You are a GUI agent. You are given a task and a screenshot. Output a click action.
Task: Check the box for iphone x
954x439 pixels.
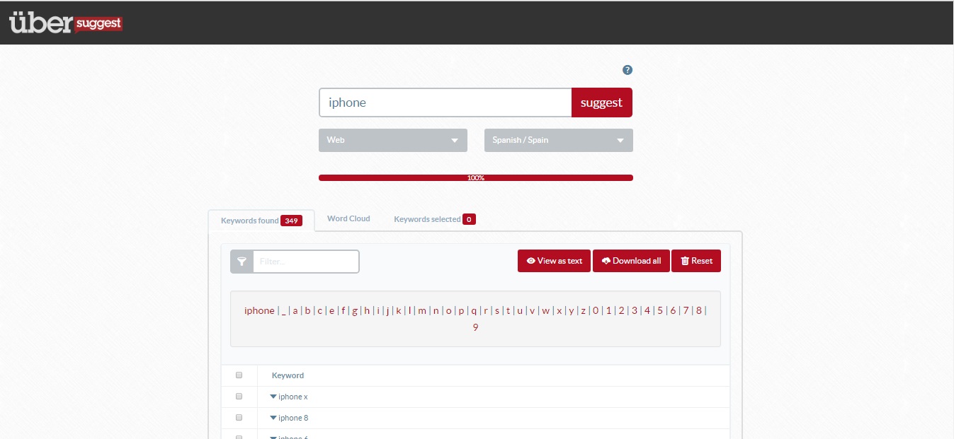pyautogui.click(x=239, y=397)
